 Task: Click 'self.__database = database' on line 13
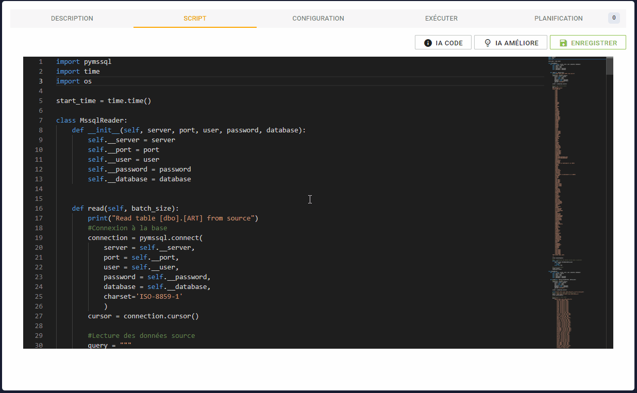(139, 179)
